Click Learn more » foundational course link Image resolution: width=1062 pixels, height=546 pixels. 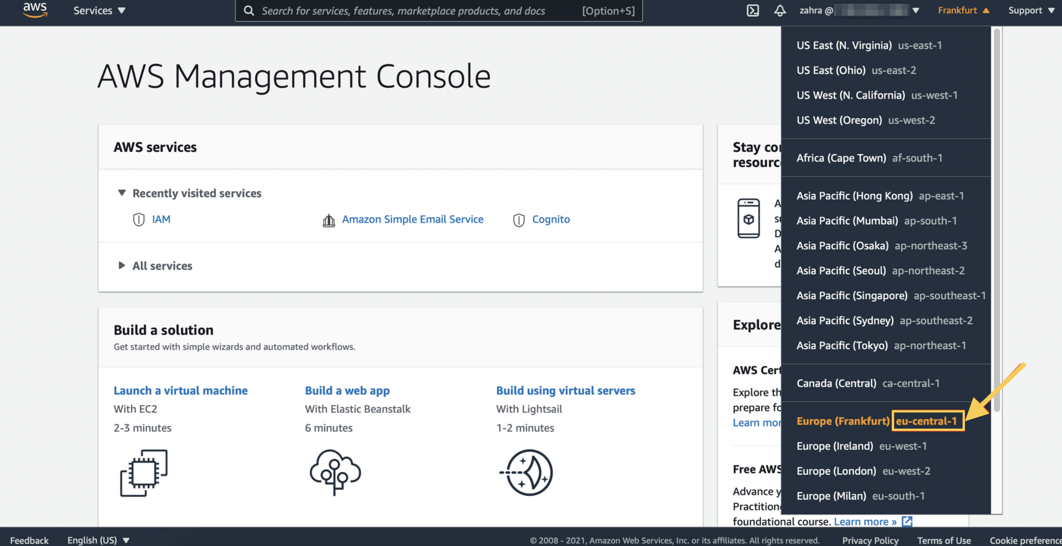pos(865,521)
